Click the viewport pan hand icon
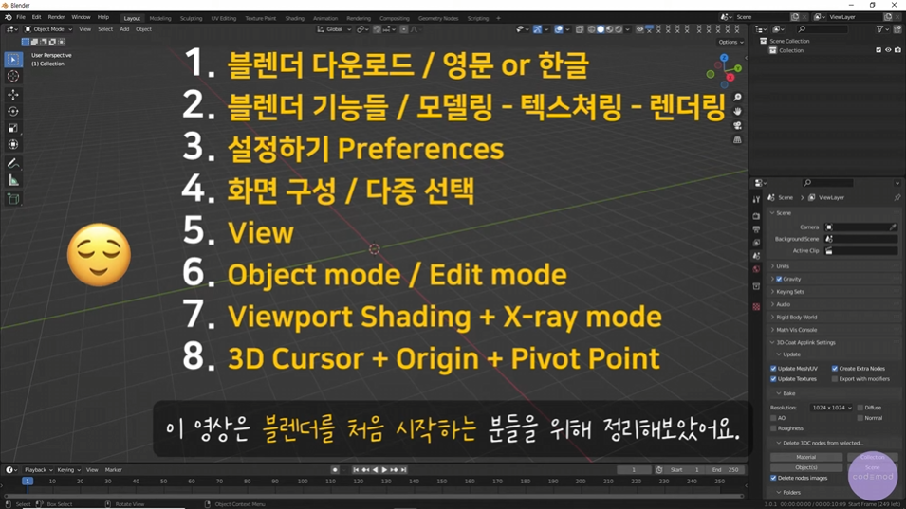The width and height of the screenshot is (906, 509). pyautogui.click(x=737, y=112)
